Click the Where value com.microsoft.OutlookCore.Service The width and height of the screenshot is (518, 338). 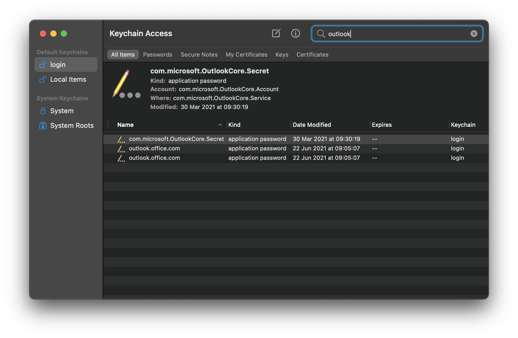coord(222,98)
